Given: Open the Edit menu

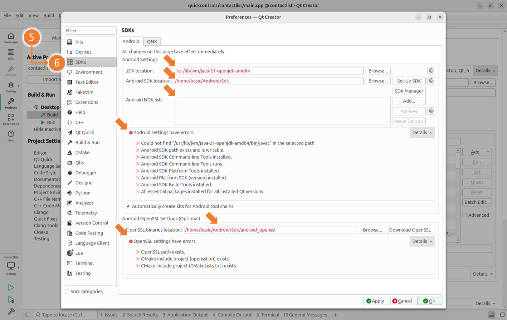Looking at the screenshot, I should [19, 16].
